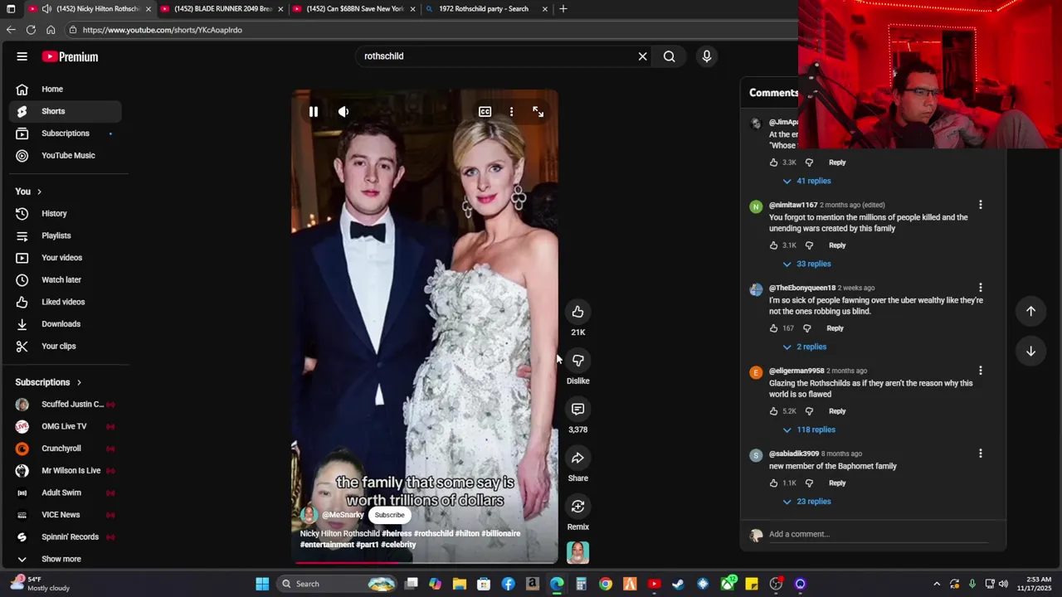Image resolution: width=1062 pixels, height=597 pixels.
Task: Expand 118 replies thread
Action: (809, 430)
